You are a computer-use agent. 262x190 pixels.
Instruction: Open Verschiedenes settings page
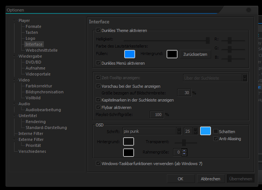(x=32, y=151)
